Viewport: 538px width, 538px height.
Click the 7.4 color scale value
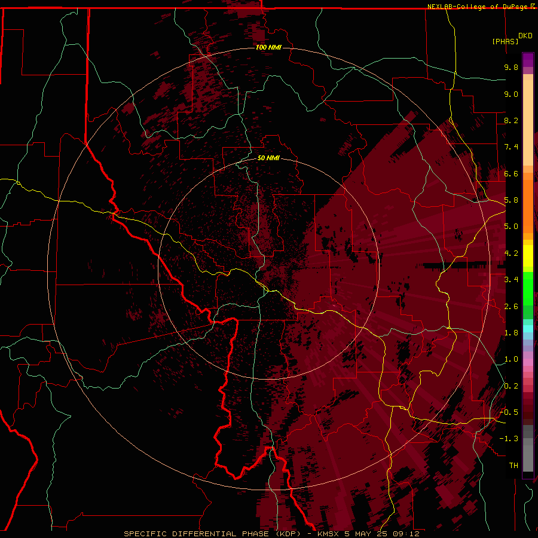511,147
